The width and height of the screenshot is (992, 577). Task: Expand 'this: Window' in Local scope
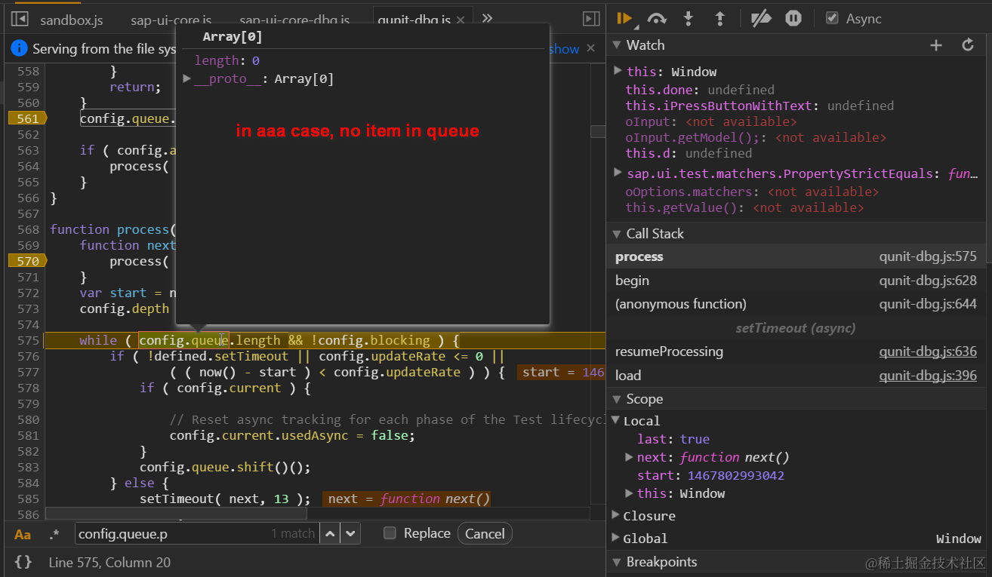click(630, 493)
